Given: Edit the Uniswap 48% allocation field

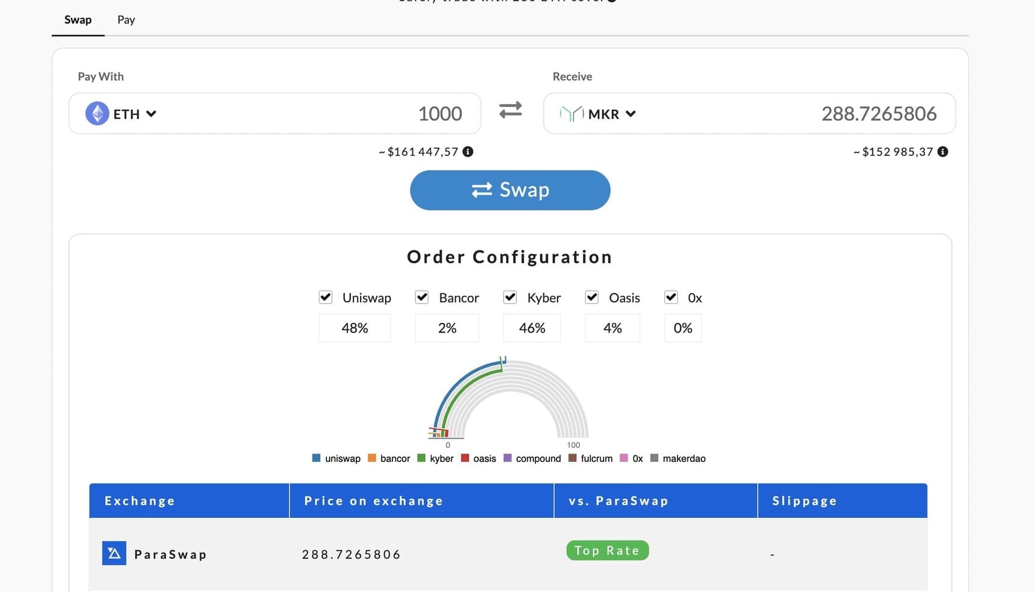Looking at the screenshot, I should [355, 328].
